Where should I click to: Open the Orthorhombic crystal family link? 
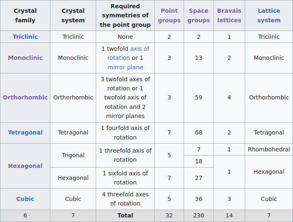[25, 97]
